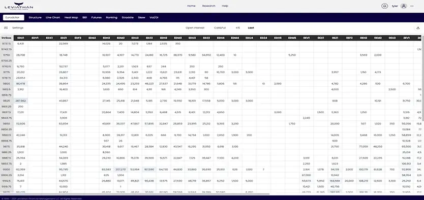This screenshot has height=200, width=424.
Task: Click the EDM2 column header
Action: tap(120, 38)
